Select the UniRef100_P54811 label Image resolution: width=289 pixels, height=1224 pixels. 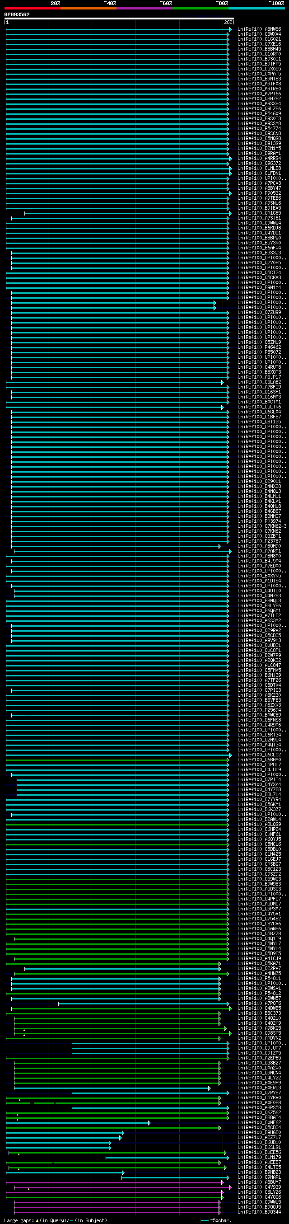pyautogui.click(x=259, y=978)
